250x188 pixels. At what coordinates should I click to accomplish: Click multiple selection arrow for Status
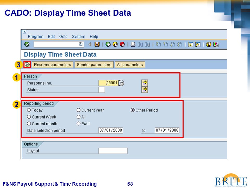pyautogui.click(x=145, y=90)
